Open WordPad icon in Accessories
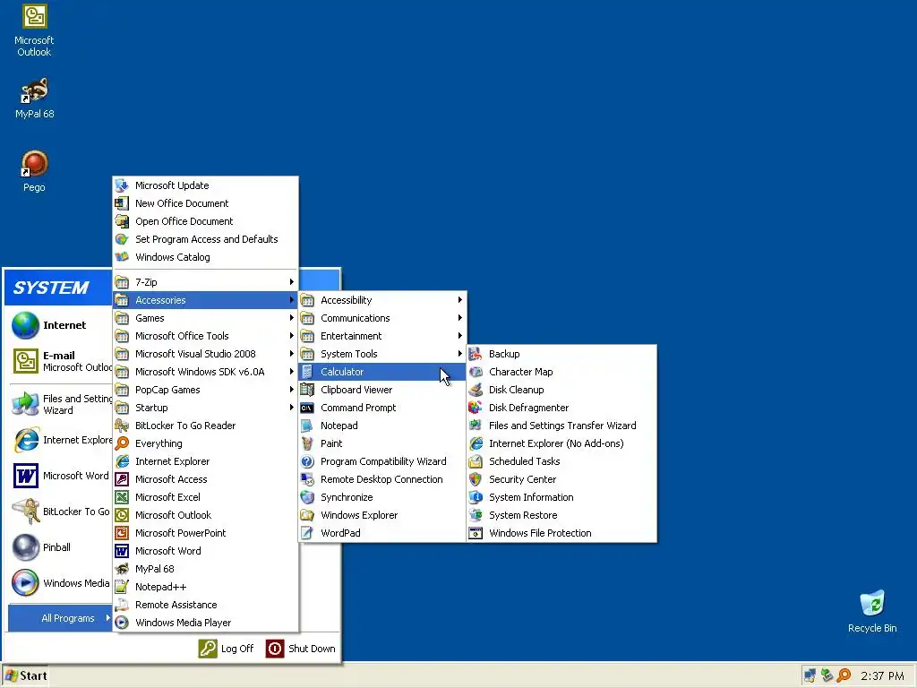Image resolution: width=917 pixels, height=688 pixels. [x=307, y=533]
